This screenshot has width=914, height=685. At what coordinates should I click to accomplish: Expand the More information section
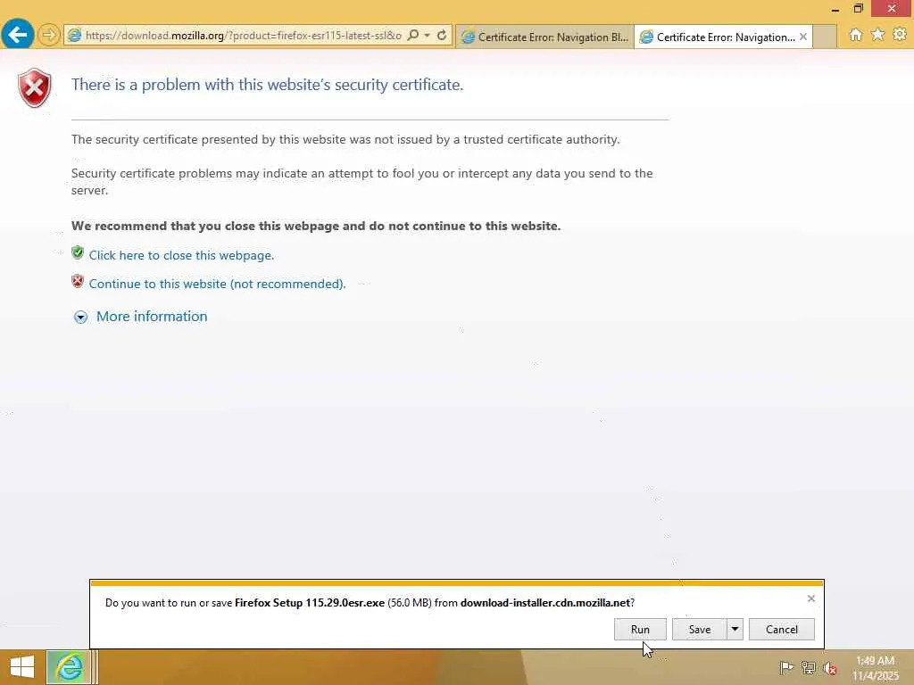click(152, 317)
